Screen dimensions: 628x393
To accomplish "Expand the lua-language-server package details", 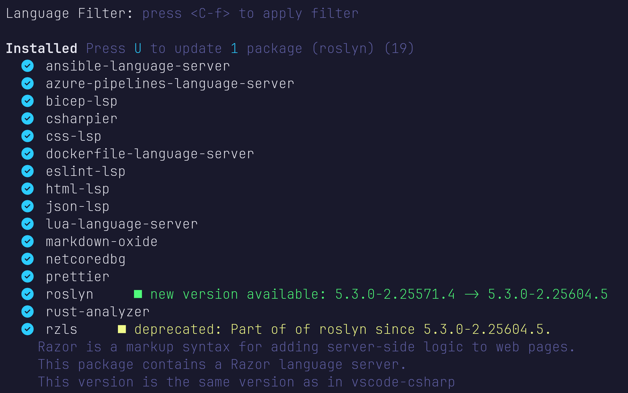I will pyautogui.click(x=122, y=224).
